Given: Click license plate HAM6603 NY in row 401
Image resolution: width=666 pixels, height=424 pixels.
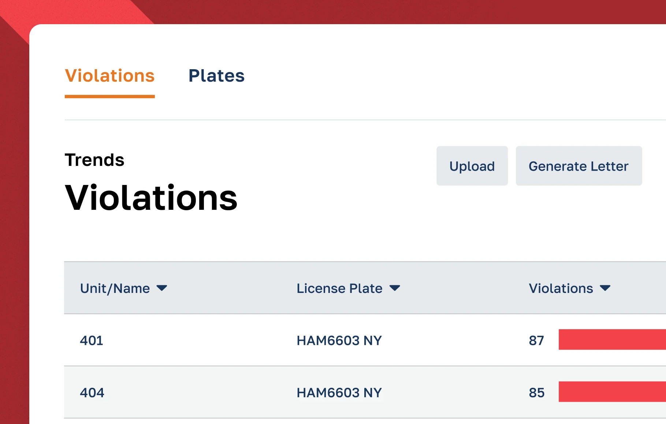Looking at the screenshot, I should coord(339,341).
